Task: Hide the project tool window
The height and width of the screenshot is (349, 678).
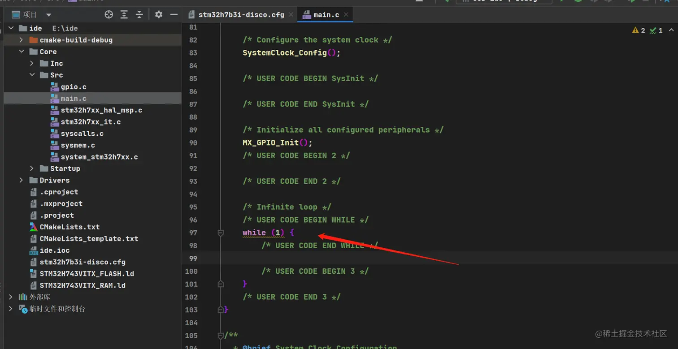Action: 174,15
